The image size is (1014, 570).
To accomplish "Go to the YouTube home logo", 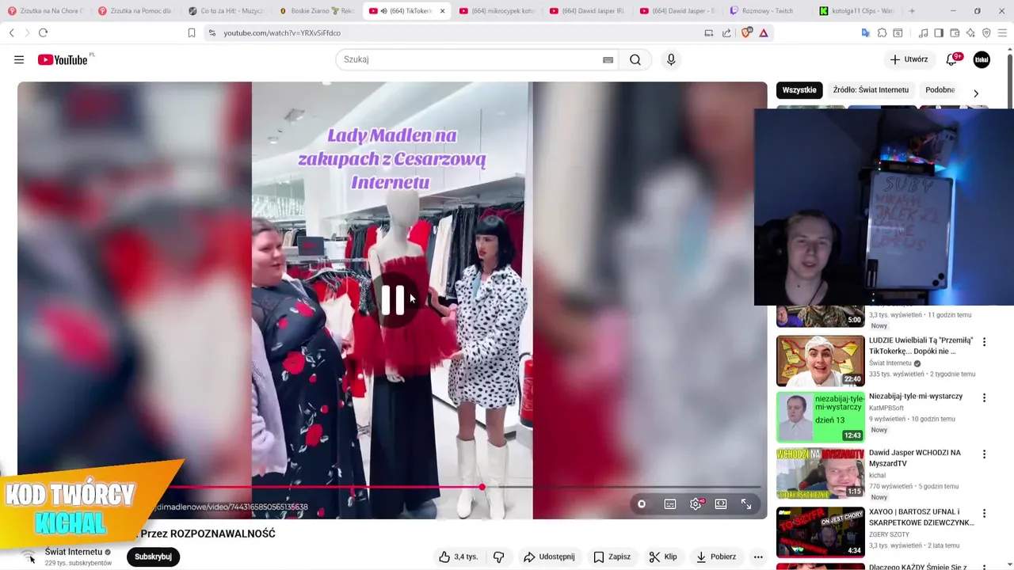I will [x=63, y=59].
